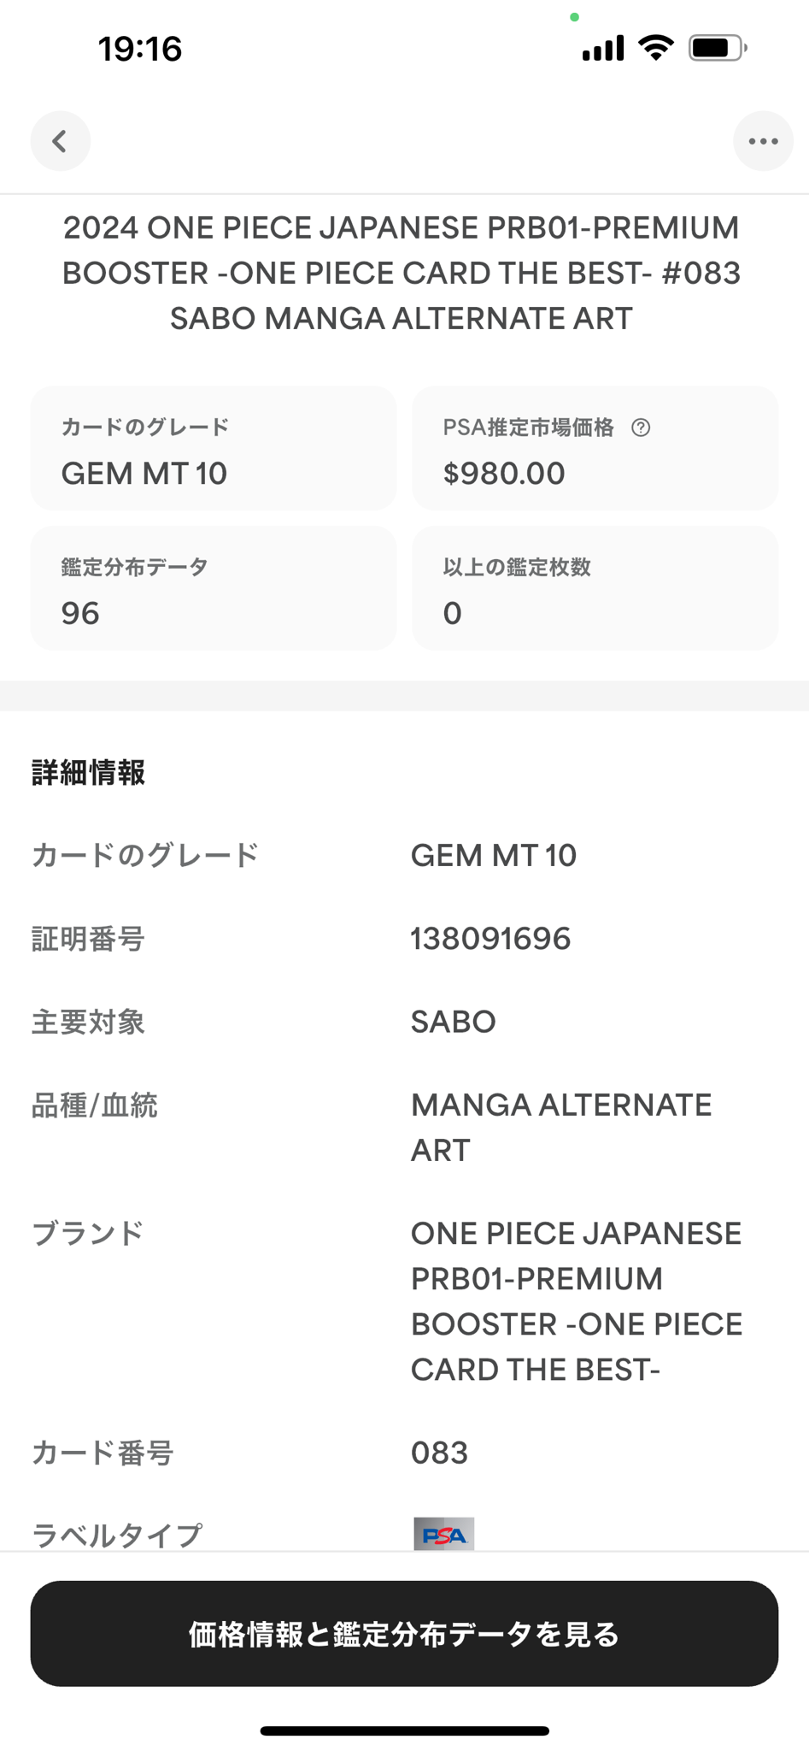Tap the help icon beside PSA推定市場価格
The height and width of the screenshot is (1751, 809).
point(641,427)
